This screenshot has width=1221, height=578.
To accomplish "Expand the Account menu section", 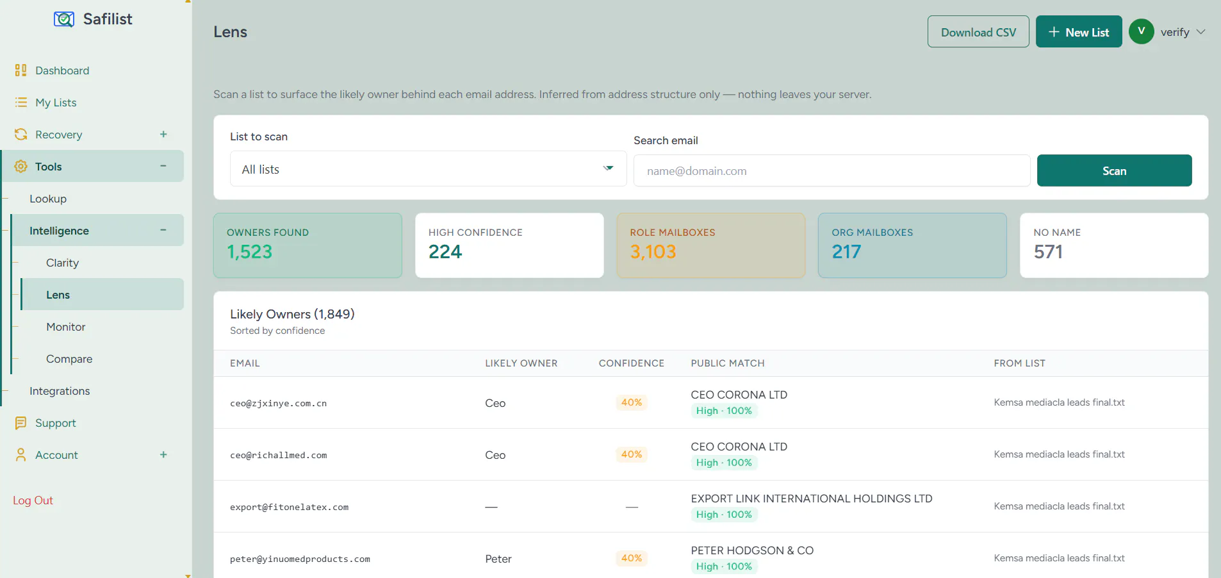I will [163, 455].
